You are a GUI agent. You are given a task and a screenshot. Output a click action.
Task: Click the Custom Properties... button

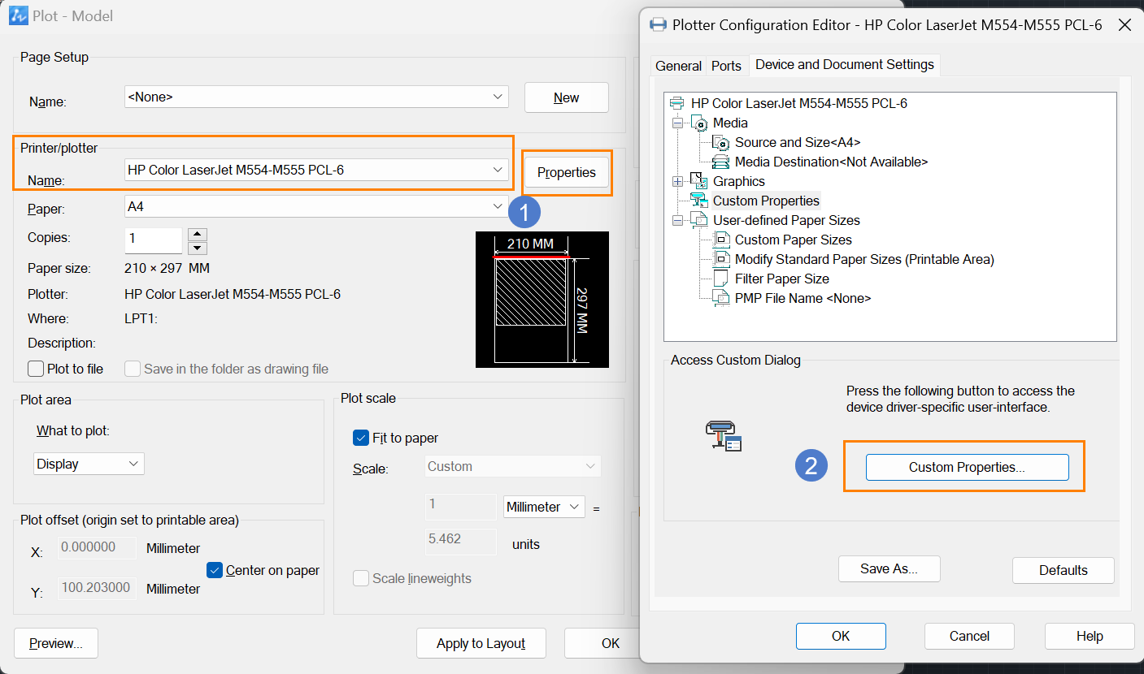pos(967,467)
